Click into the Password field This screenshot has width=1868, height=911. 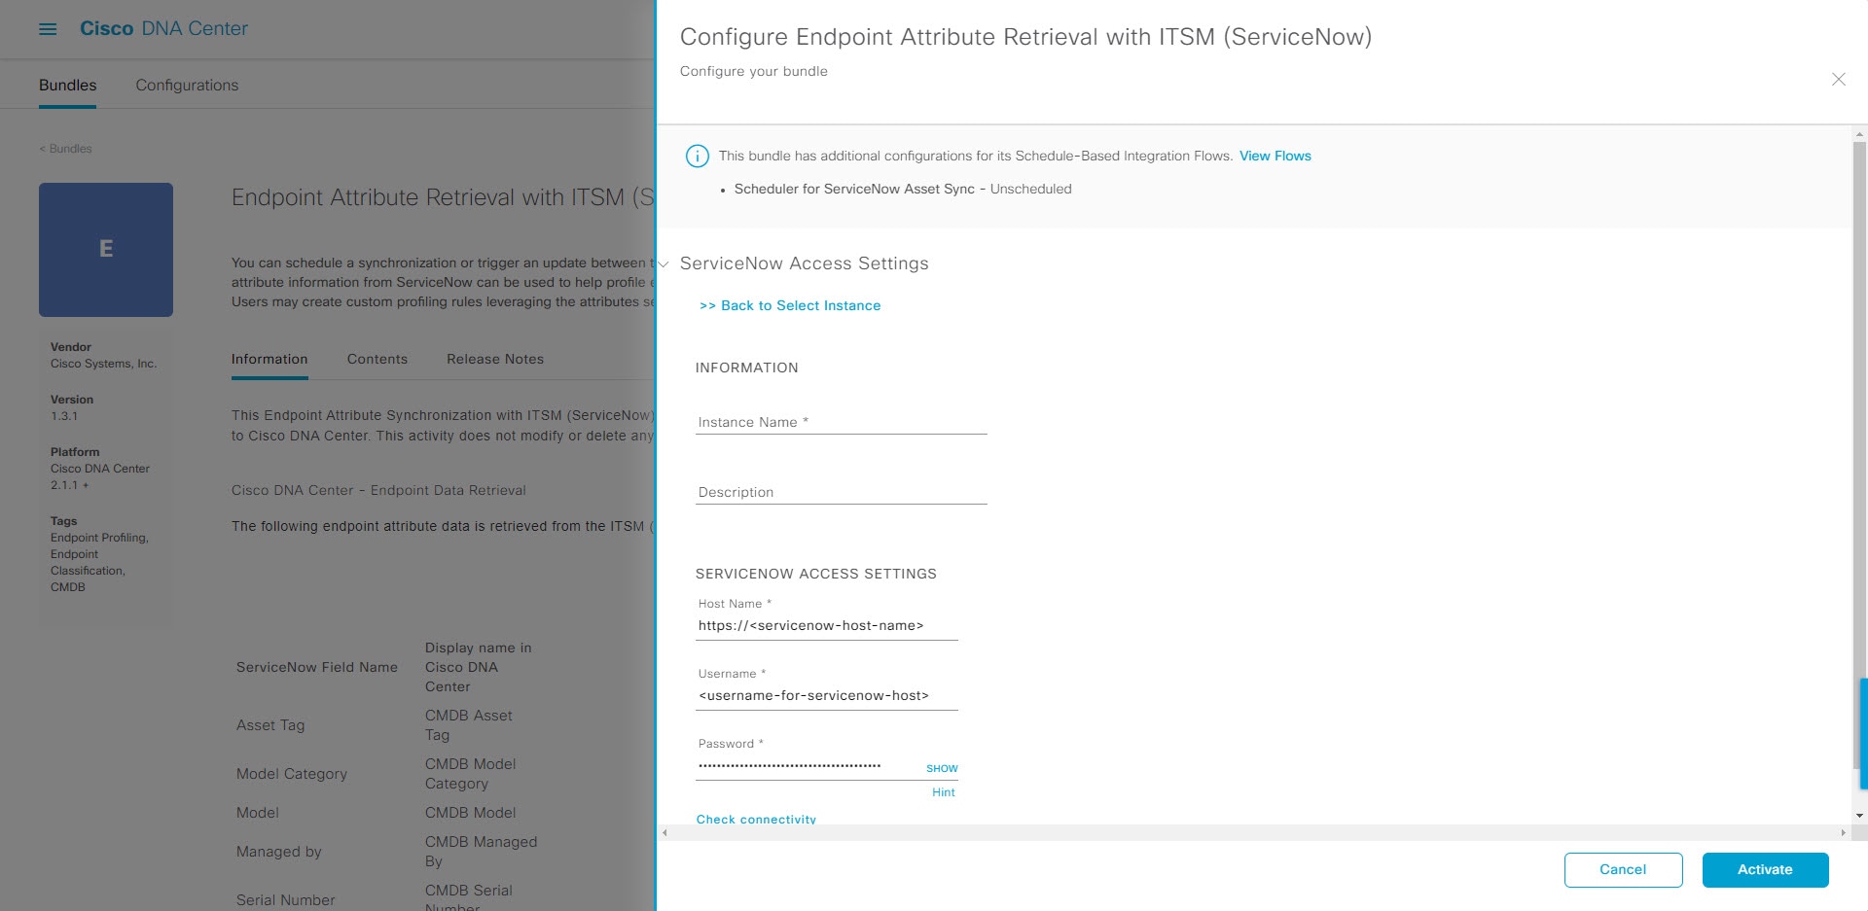pyautogui.click(x=808, y=766)
